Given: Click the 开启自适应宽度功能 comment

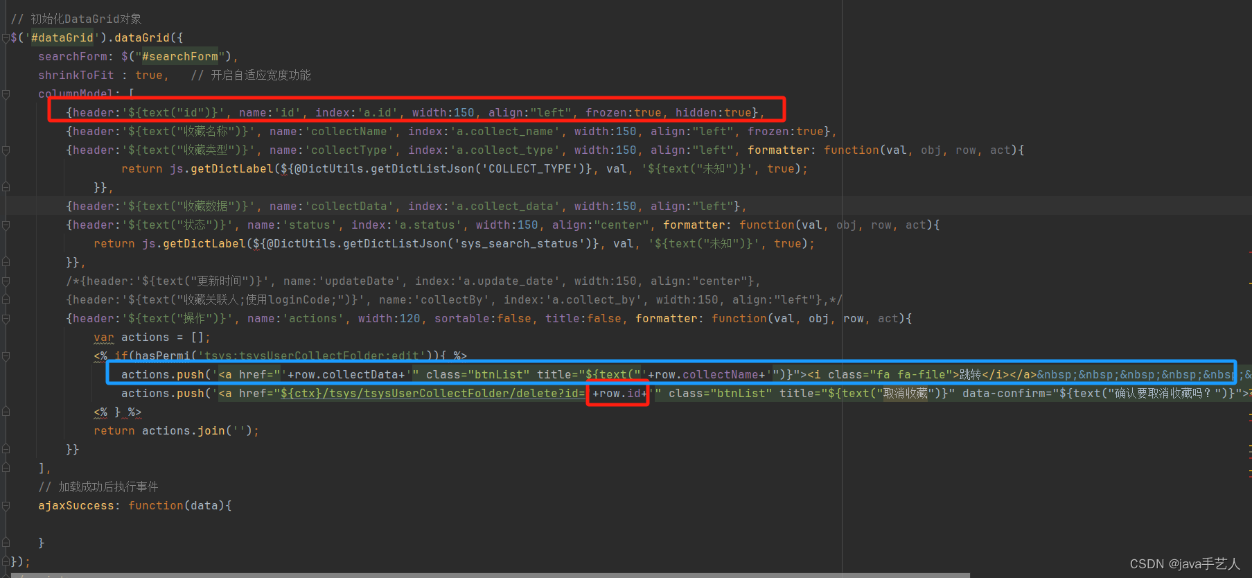Looking at the screenshot, I should (251, 75).
